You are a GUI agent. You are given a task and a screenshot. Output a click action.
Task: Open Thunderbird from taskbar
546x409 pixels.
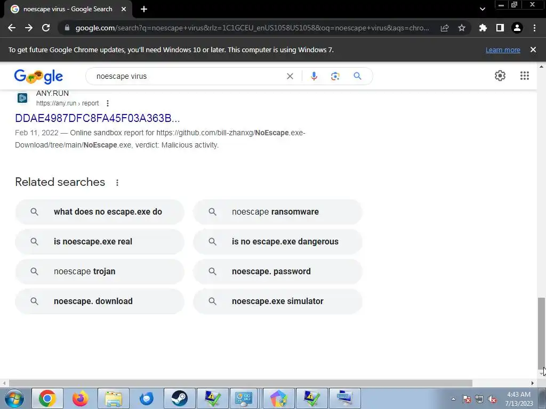[147, 398]
